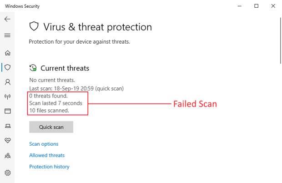Go to Home in the sidebar
Viewport: 282px width, 183px height.
pos(7,53)
